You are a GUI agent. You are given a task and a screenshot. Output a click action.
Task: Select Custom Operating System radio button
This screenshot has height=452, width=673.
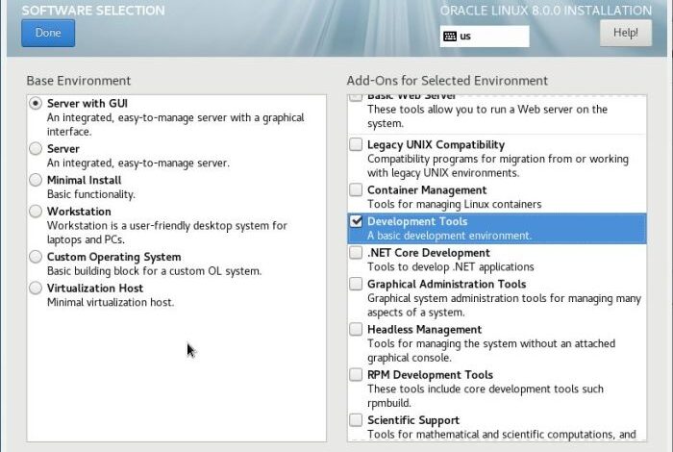(36, 257)
